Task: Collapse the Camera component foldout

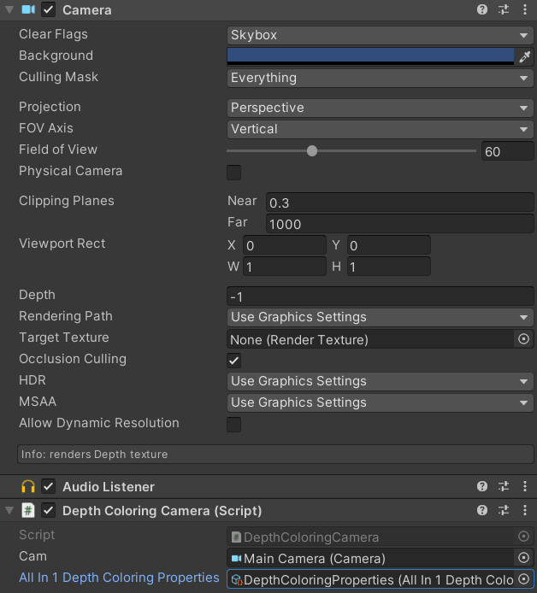Action: click(9, 9)
